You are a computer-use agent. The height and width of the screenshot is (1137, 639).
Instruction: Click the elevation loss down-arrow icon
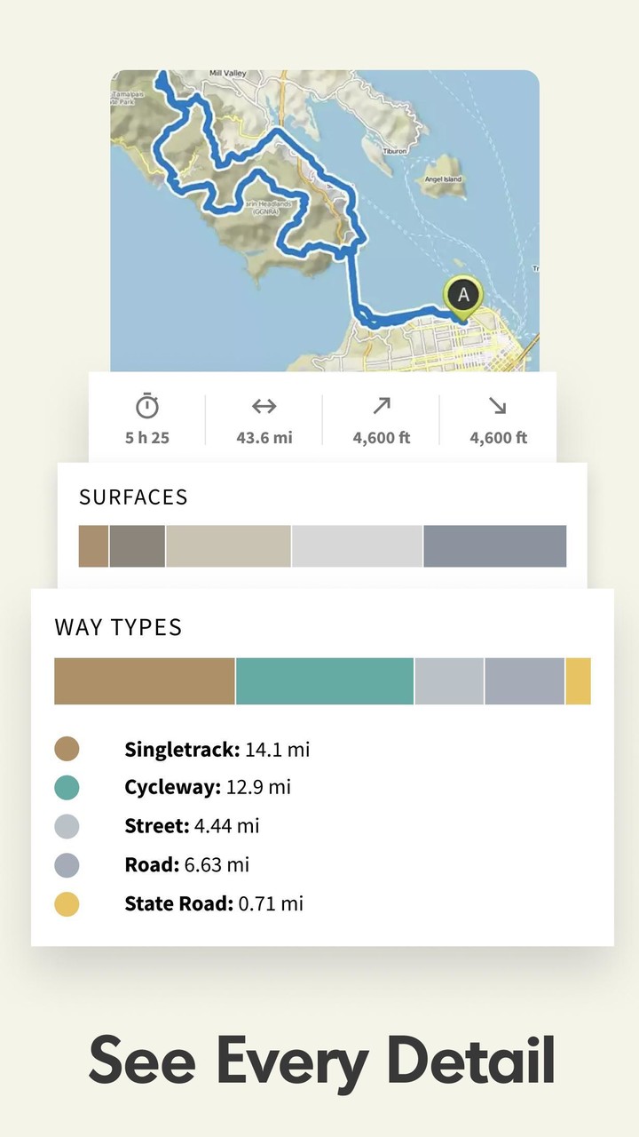(x=497, y=406)
